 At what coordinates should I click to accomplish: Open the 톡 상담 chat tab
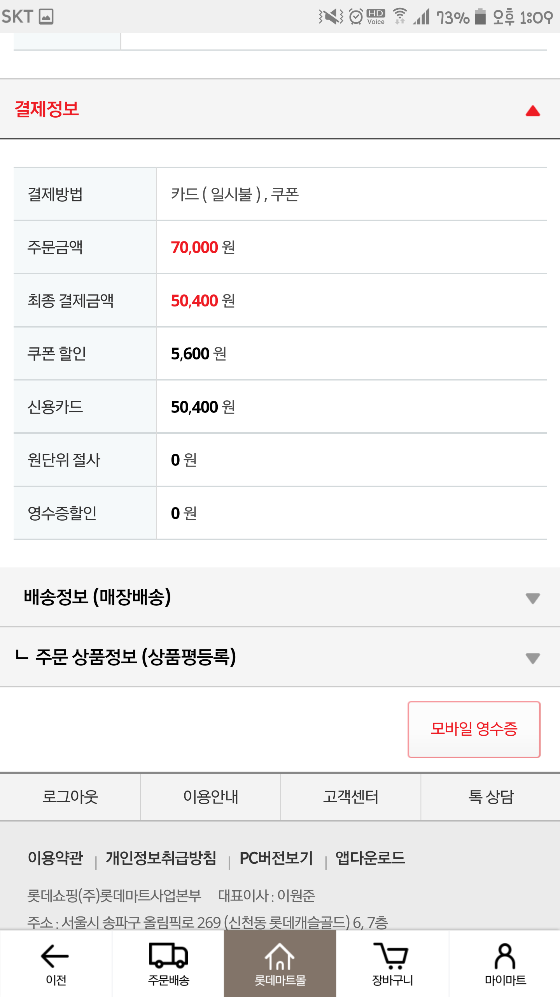pos(491,797)
